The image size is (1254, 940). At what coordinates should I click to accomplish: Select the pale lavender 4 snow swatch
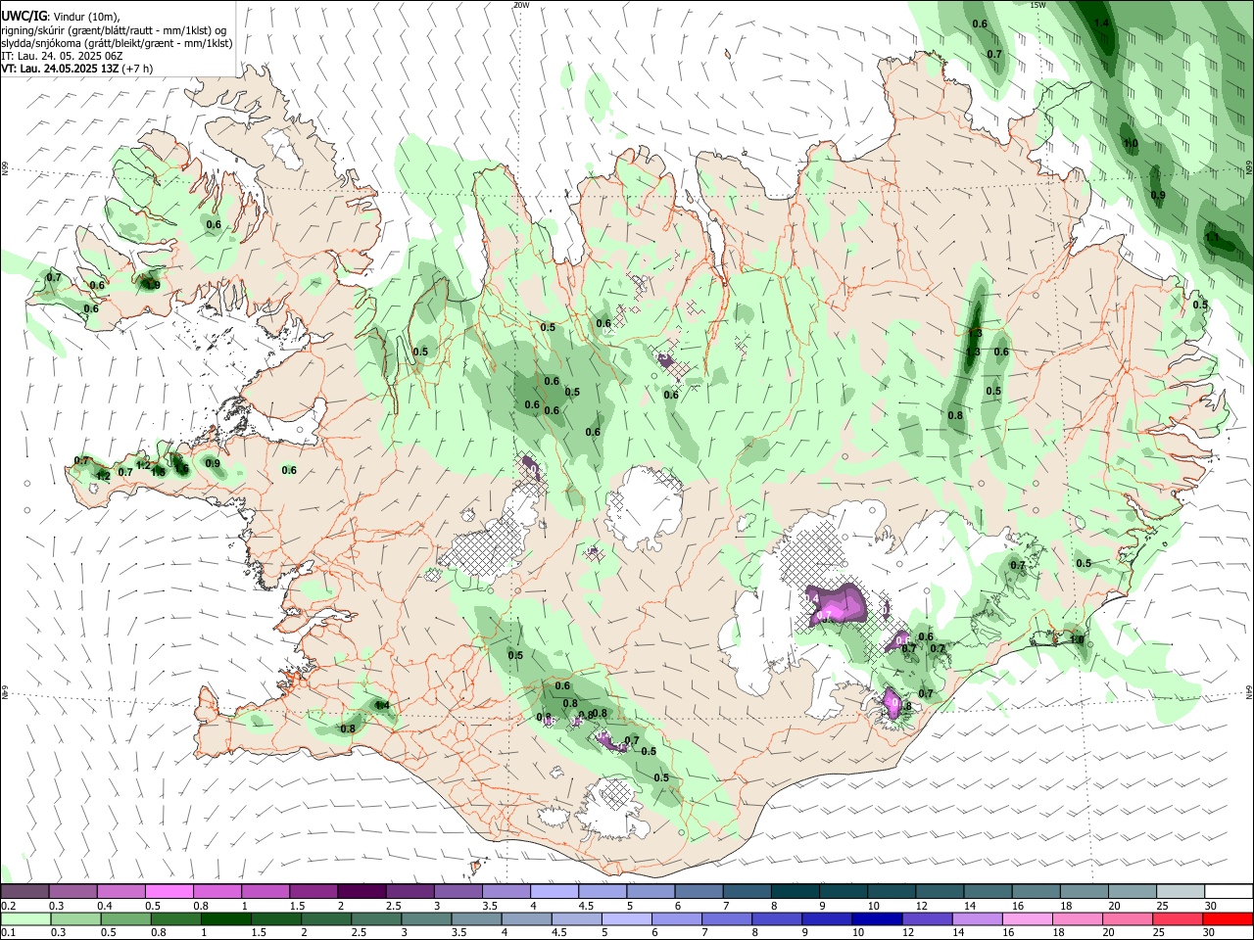[555, 891]
